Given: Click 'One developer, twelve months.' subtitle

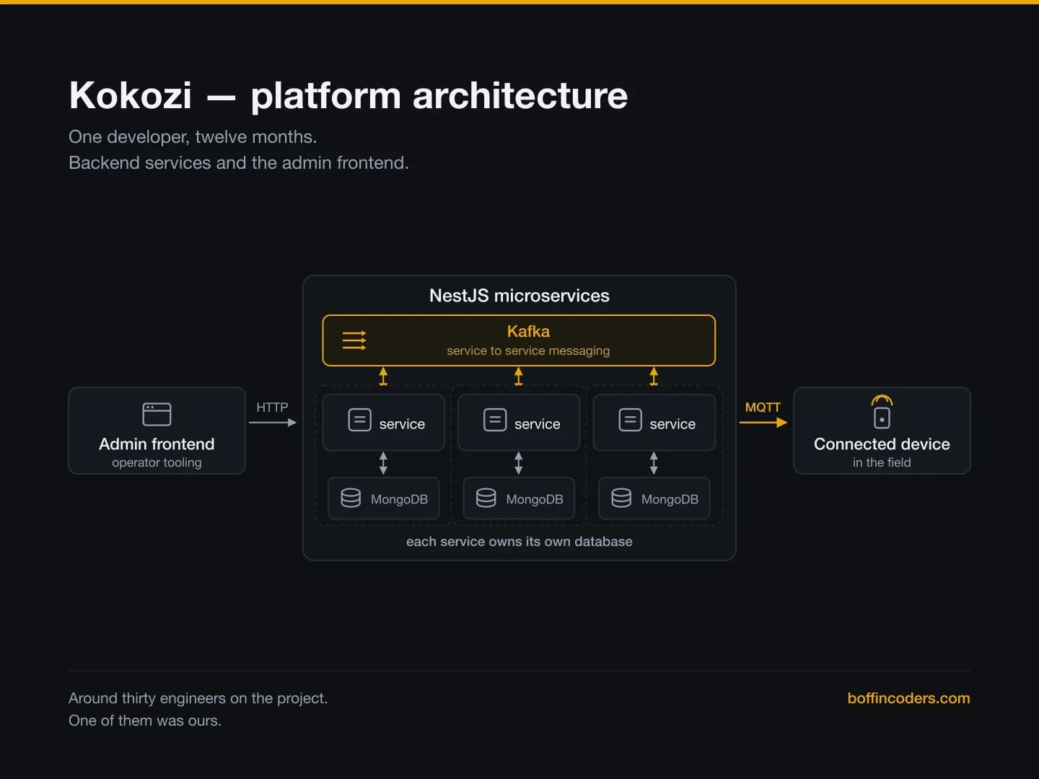Looking at the screenshot, I should [x=193, y=137].
